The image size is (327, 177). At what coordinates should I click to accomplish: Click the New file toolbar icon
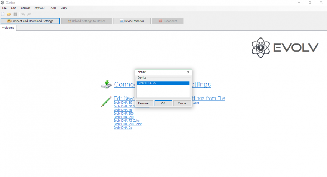3,14
